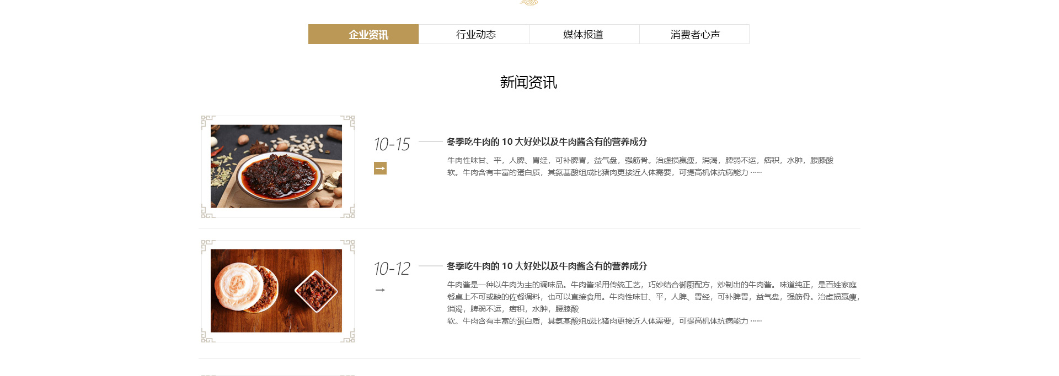Click the 新闻资讯 heading

click(528, 83)
